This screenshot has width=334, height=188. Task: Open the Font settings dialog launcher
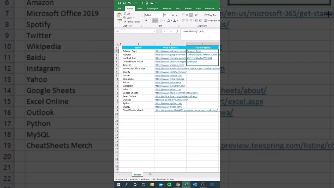click(178, 26)
